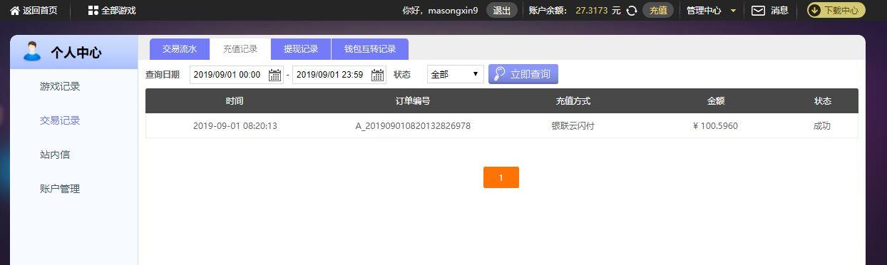Switch to the 交易流水 tab
The image size is (887, 265).
[x=180, y=49]
